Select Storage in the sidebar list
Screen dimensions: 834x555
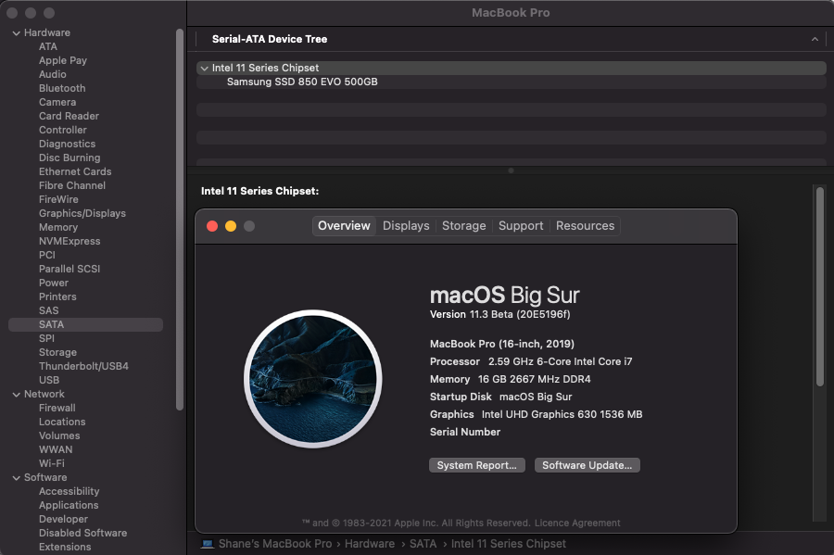coord(58,352)
